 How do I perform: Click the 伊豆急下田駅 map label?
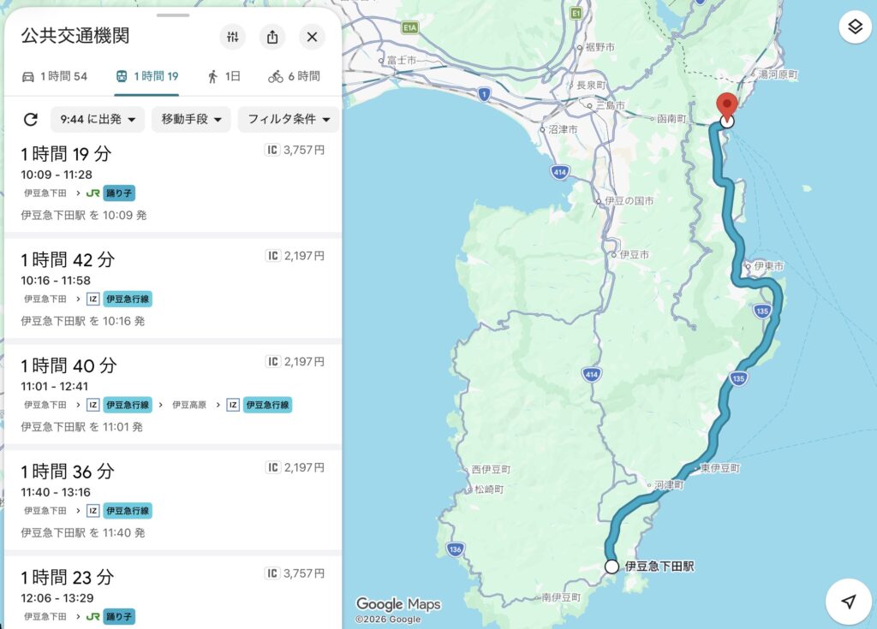(x=659, y=567)
